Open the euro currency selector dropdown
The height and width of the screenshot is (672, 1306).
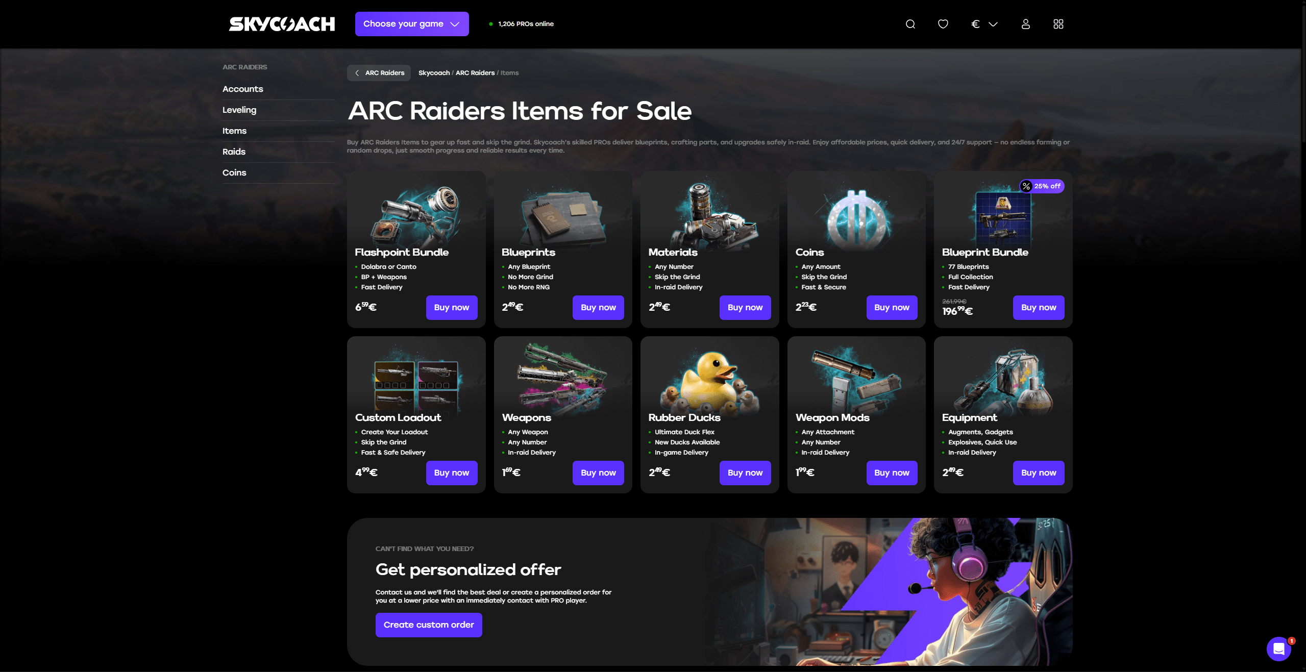(984, 24)
